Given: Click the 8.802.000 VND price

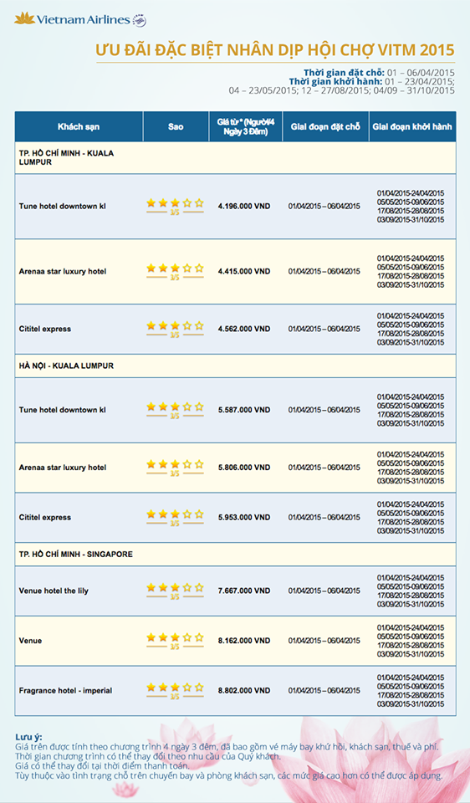Looking at the screenshot, I should tap(244, 690).
